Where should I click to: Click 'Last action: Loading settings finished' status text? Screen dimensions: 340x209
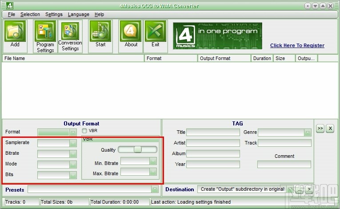point(191,202)
